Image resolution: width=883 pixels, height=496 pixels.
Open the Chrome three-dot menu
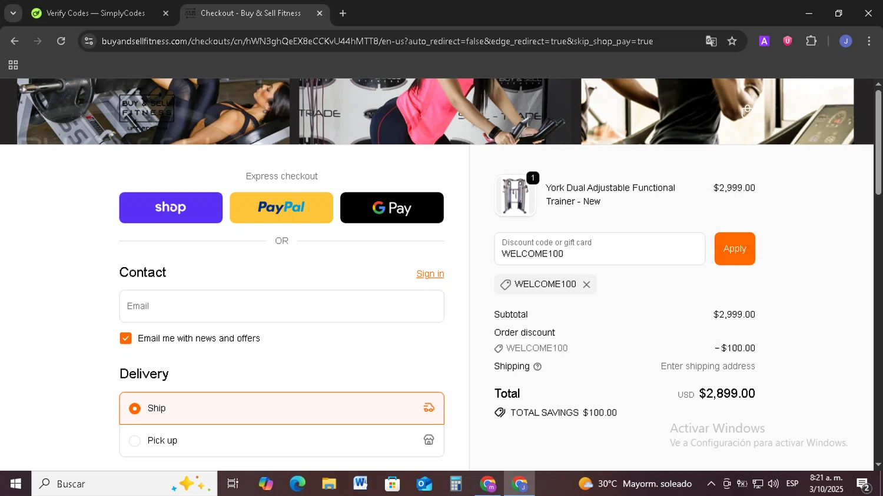pyautogui.click(x=869, y=41)
